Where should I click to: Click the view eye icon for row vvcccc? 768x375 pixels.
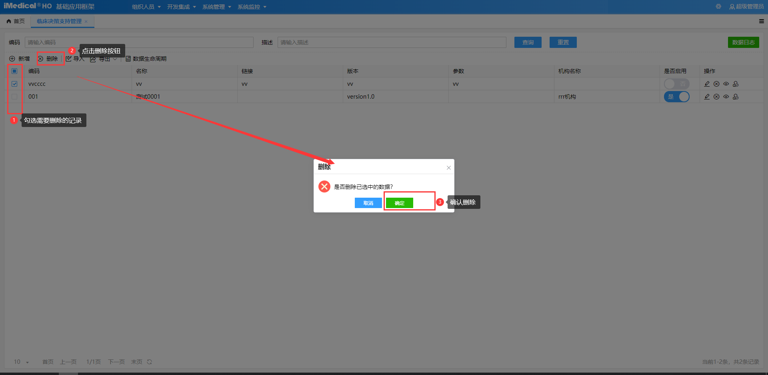tap(726, 84)
